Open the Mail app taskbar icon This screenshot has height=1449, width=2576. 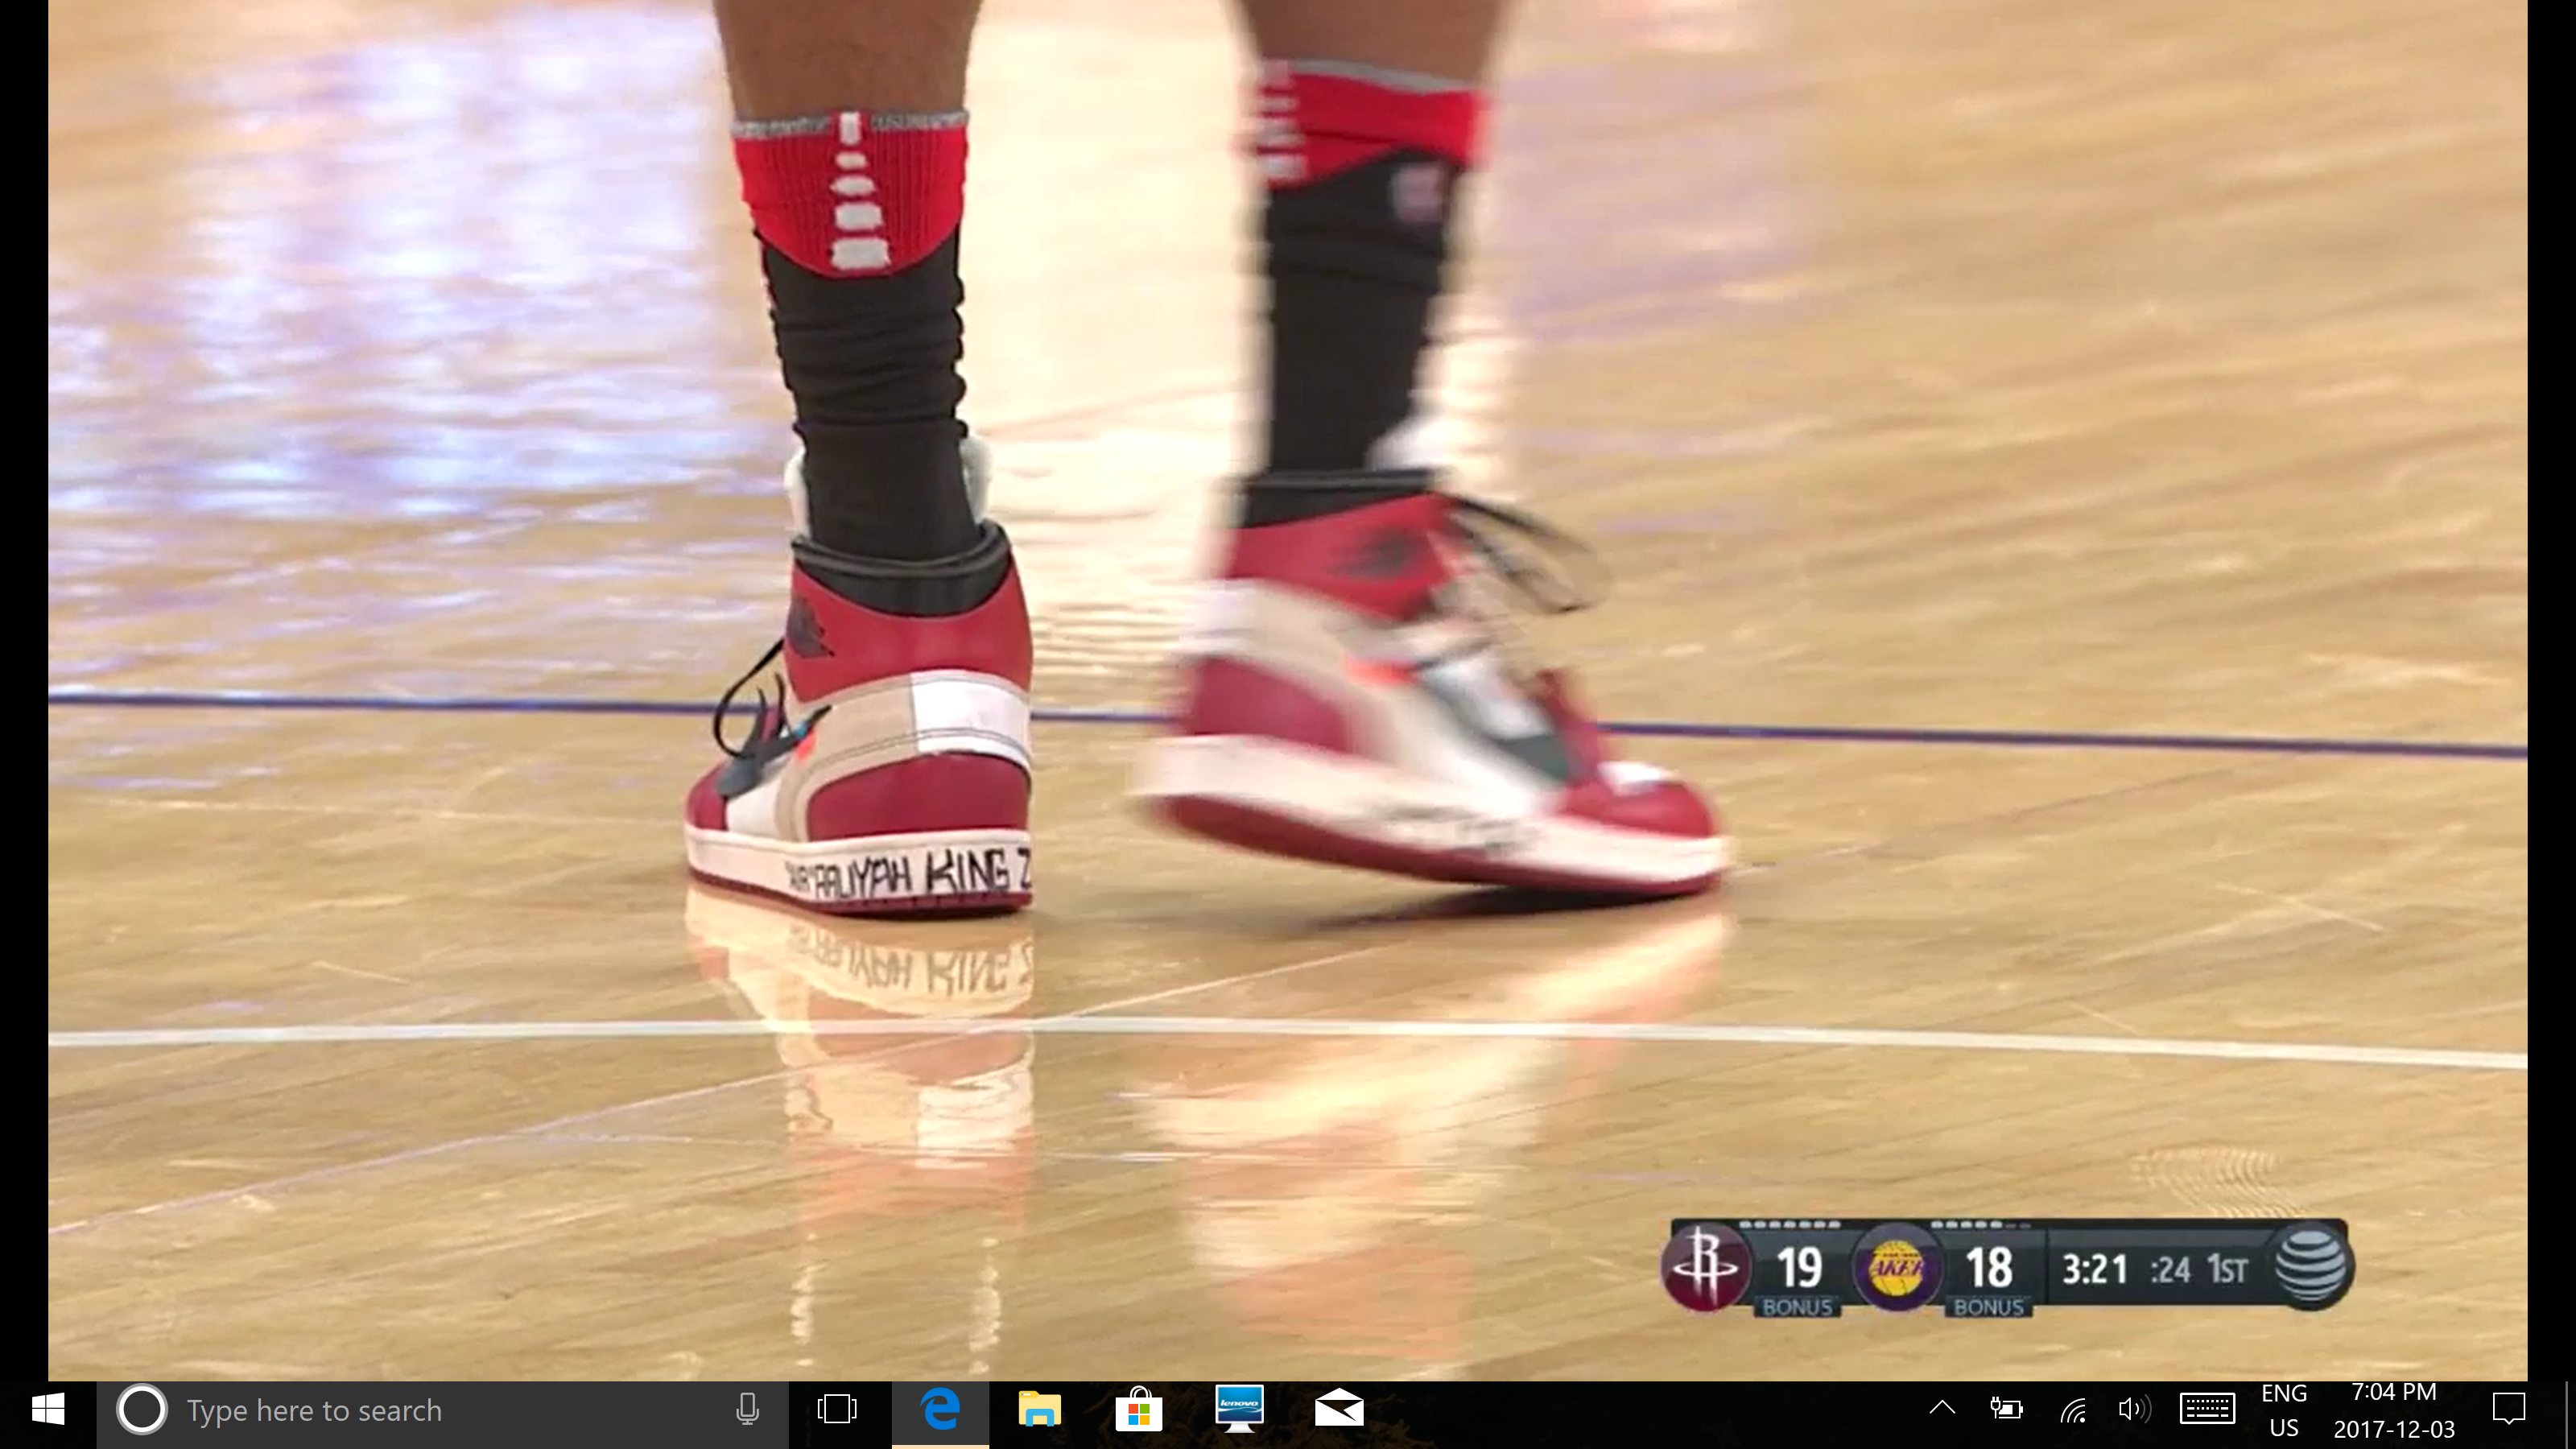[x=1339, y=1410]
